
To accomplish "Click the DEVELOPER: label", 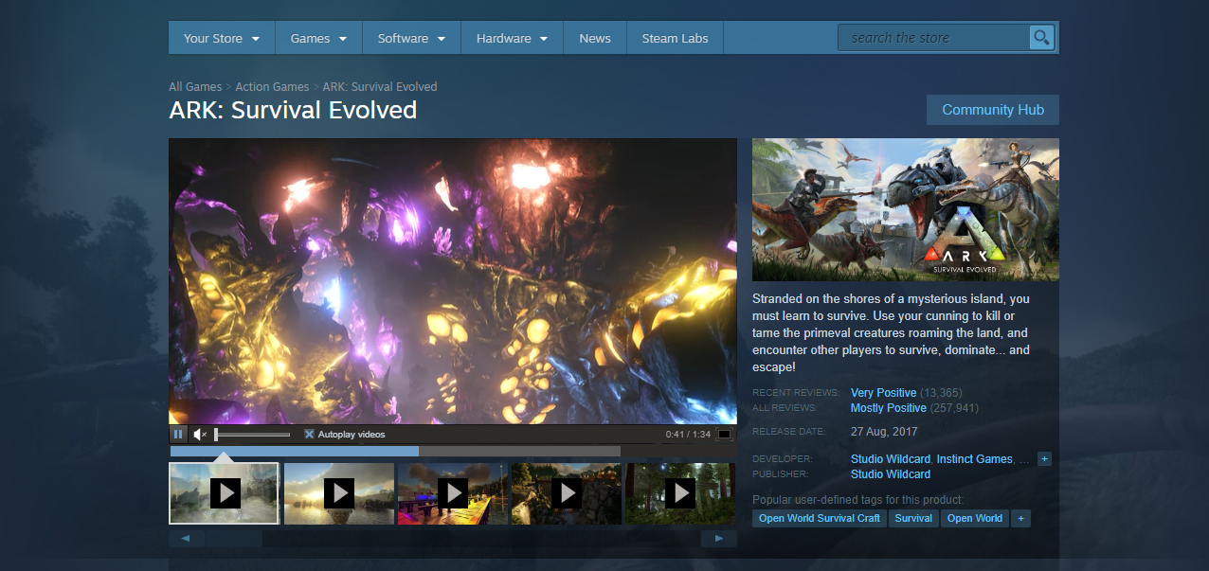I will 783,459.
